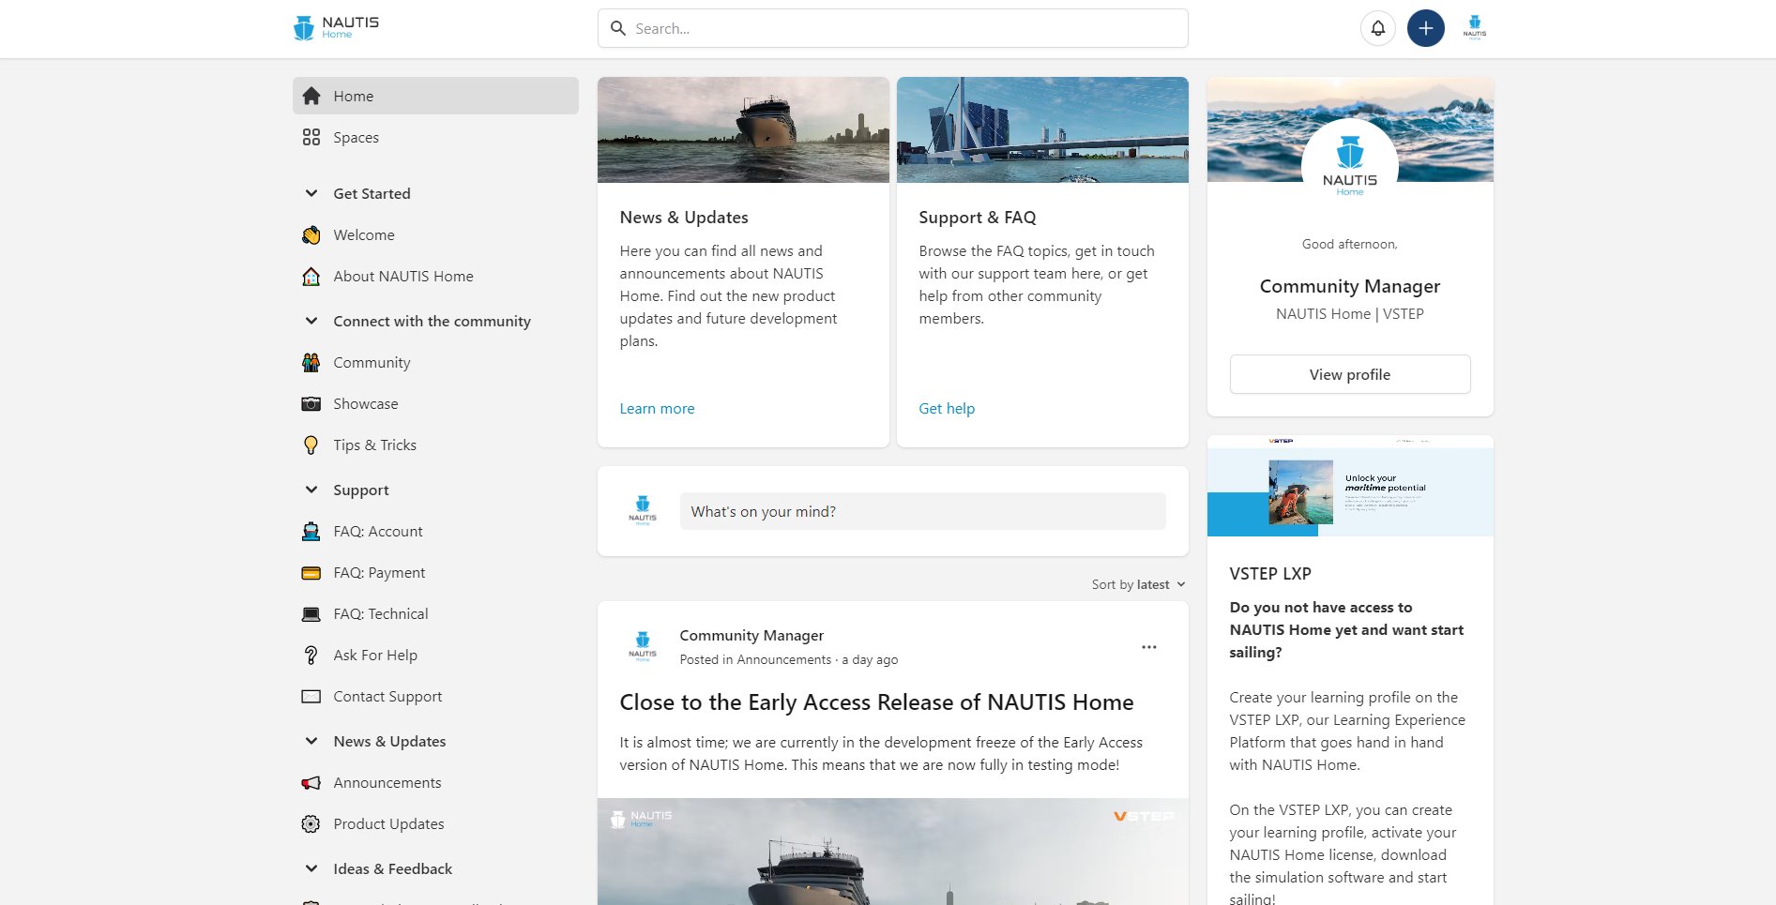Click the Welcome waving hand icon
The image size is (1776, 905).
[311, 234]
